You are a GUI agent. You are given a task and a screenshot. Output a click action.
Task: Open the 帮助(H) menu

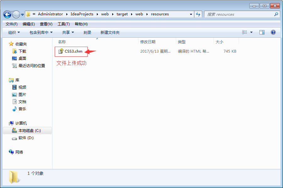[81, 24]
